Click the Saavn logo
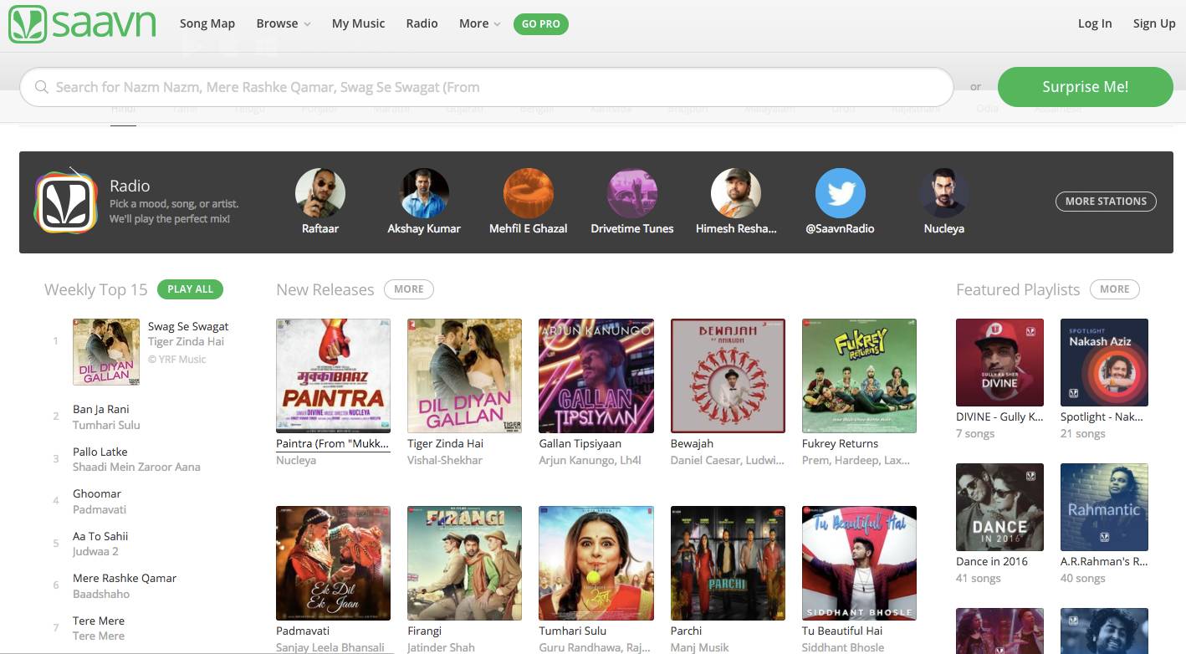Viewport: 1186px width, 654px height. 82,23
